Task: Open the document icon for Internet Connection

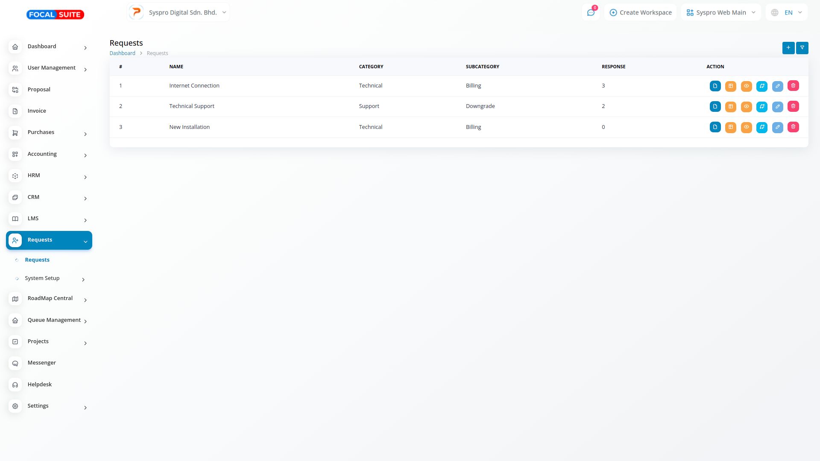Action: [715, 86]
